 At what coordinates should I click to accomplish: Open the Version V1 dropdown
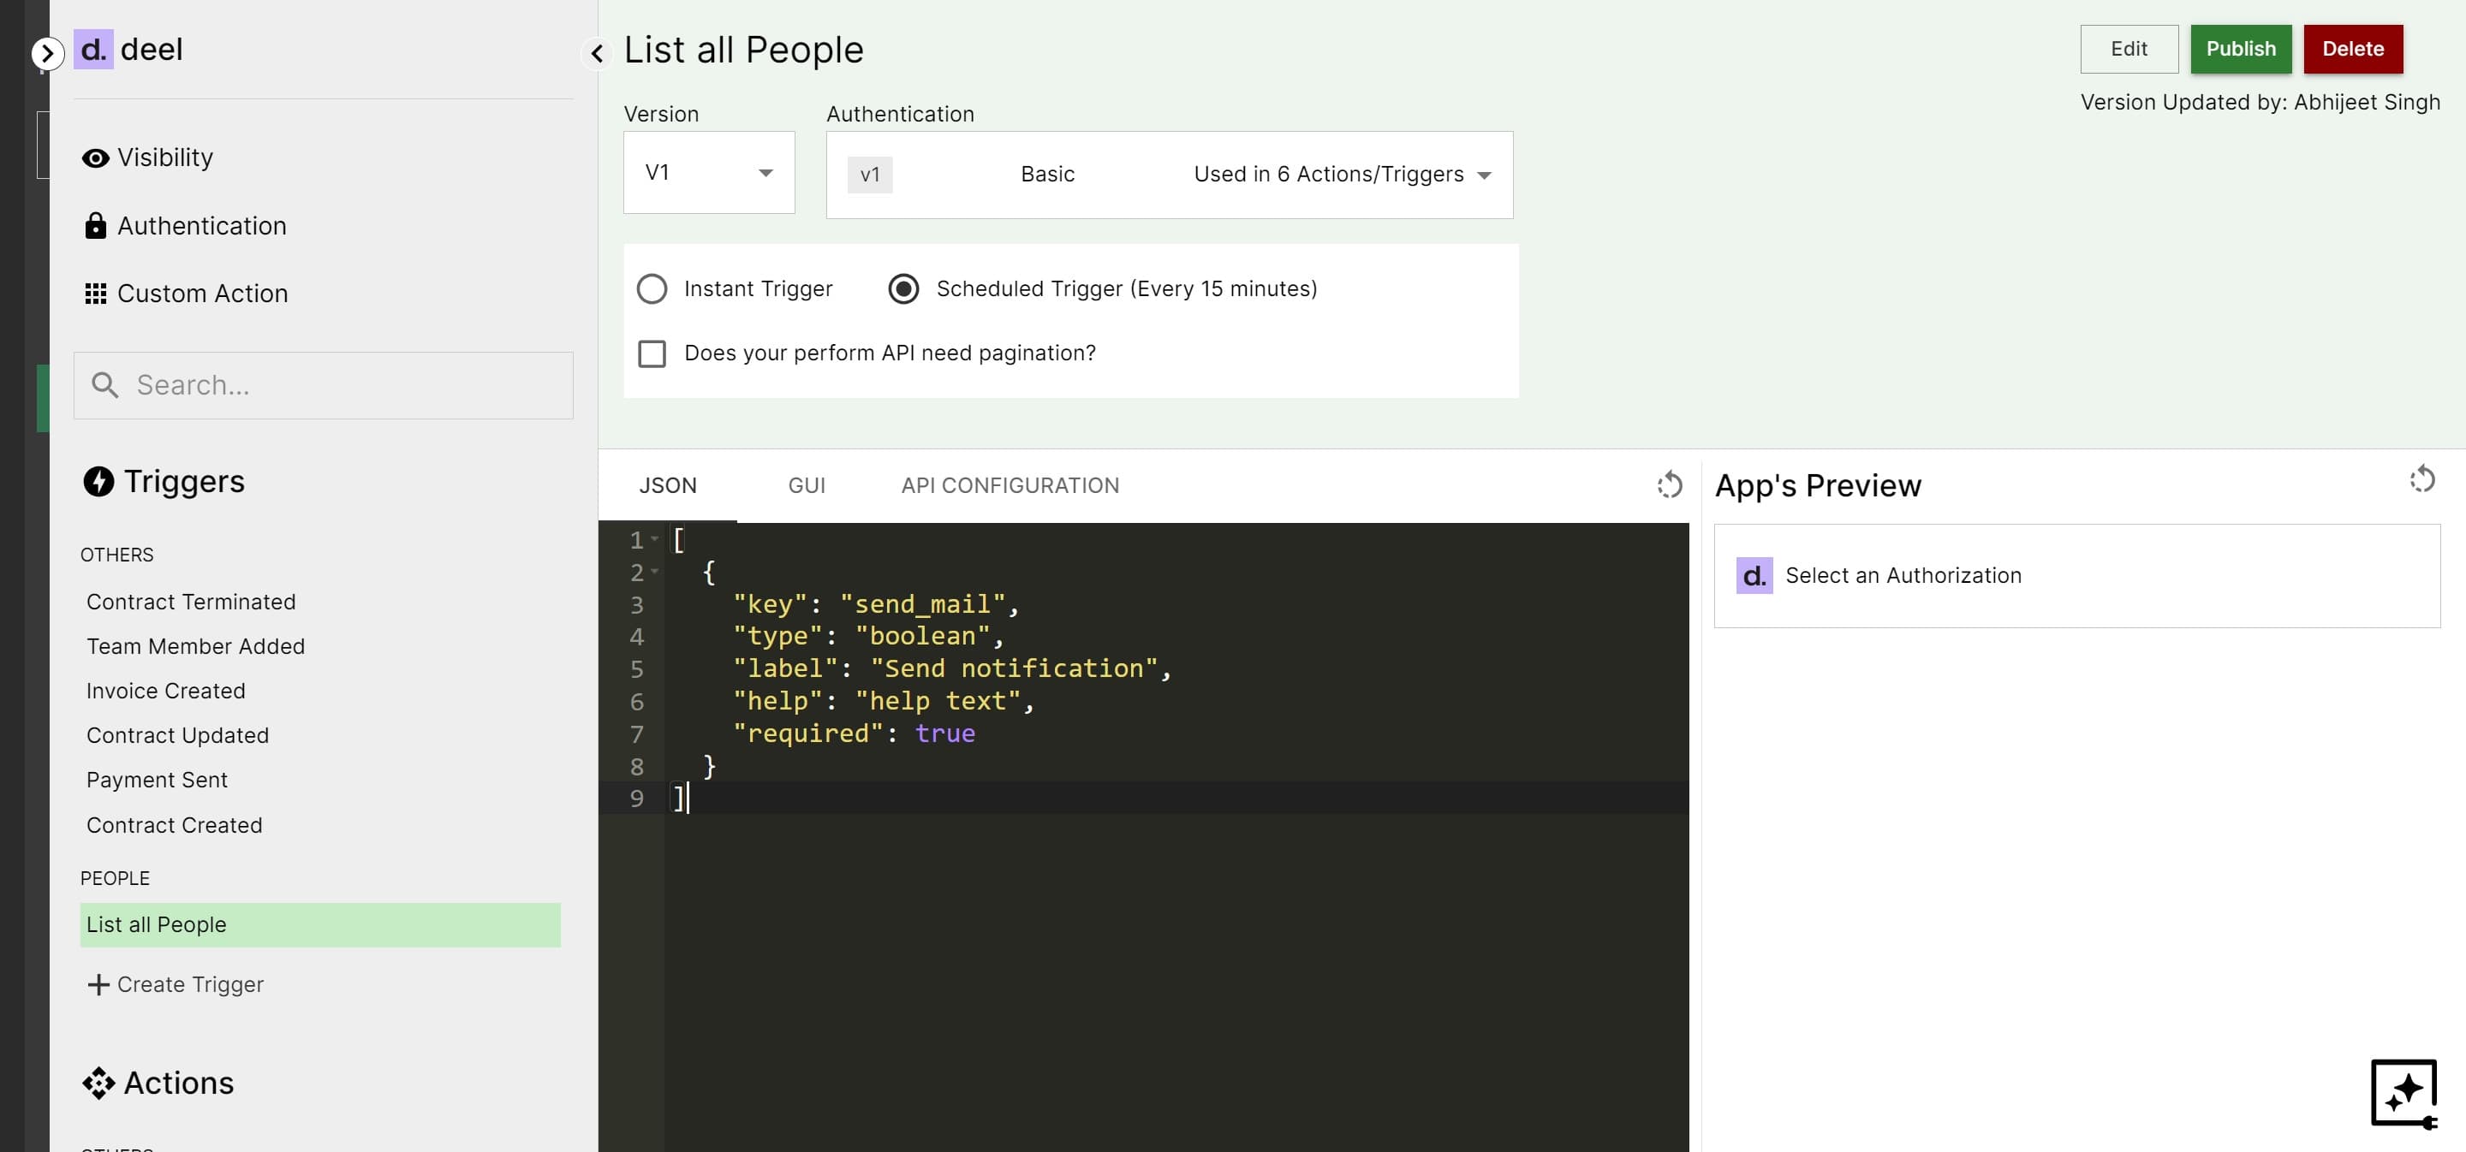[709, 172]
